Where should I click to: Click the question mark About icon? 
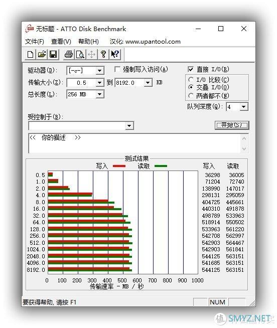103,54
